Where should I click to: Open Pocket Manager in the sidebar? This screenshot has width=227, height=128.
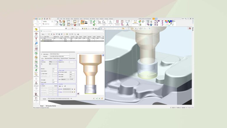[x=36, y=34]
